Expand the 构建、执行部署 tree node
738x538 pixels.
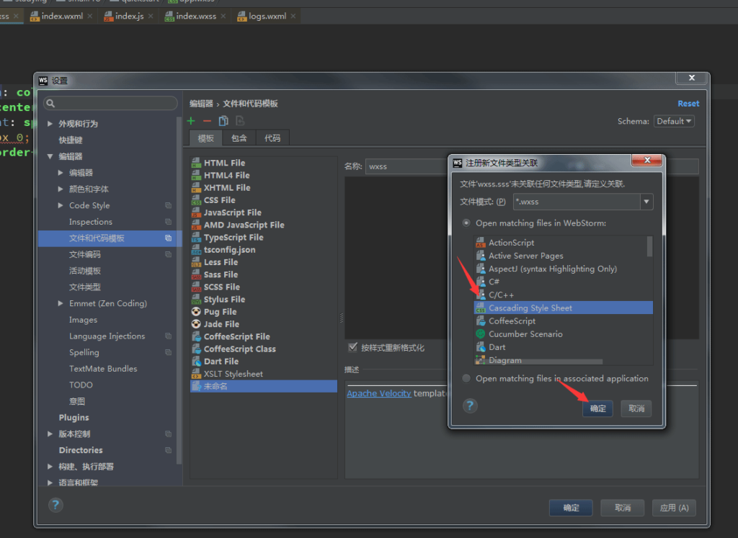coord(50,467)
